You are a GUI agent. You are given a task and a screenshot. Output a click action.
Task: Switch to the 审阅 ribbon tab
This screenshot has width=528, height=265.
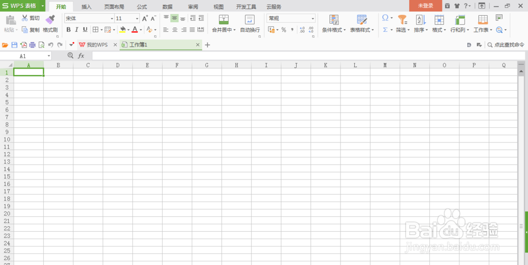coord(193,7)
